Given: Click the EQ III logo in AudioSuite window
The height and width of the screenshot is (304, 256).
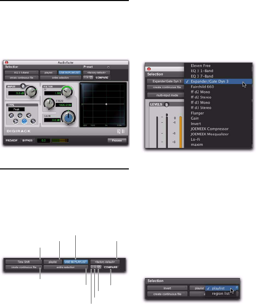Looking at the screenshot, I should coord(121,132).
